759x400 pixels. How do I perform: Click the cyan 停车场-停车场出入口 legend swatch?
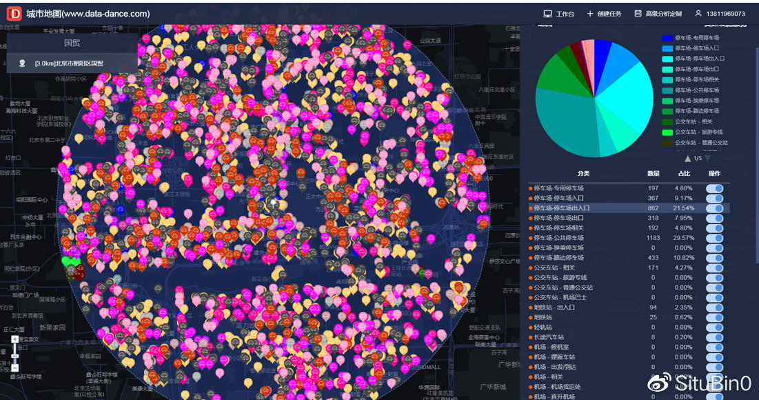point(667,59)
